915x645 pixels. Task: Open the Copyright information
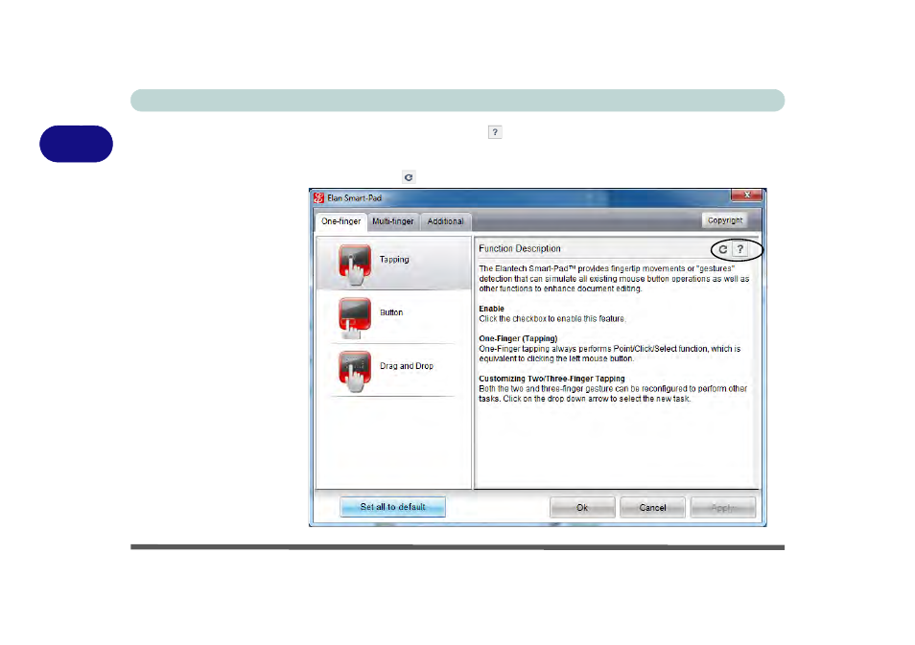coord(725,219)
